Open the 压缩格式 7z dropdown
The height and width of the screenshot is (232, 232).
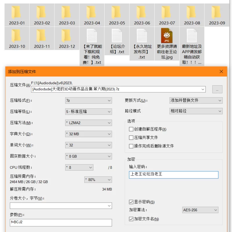point(88,101)
